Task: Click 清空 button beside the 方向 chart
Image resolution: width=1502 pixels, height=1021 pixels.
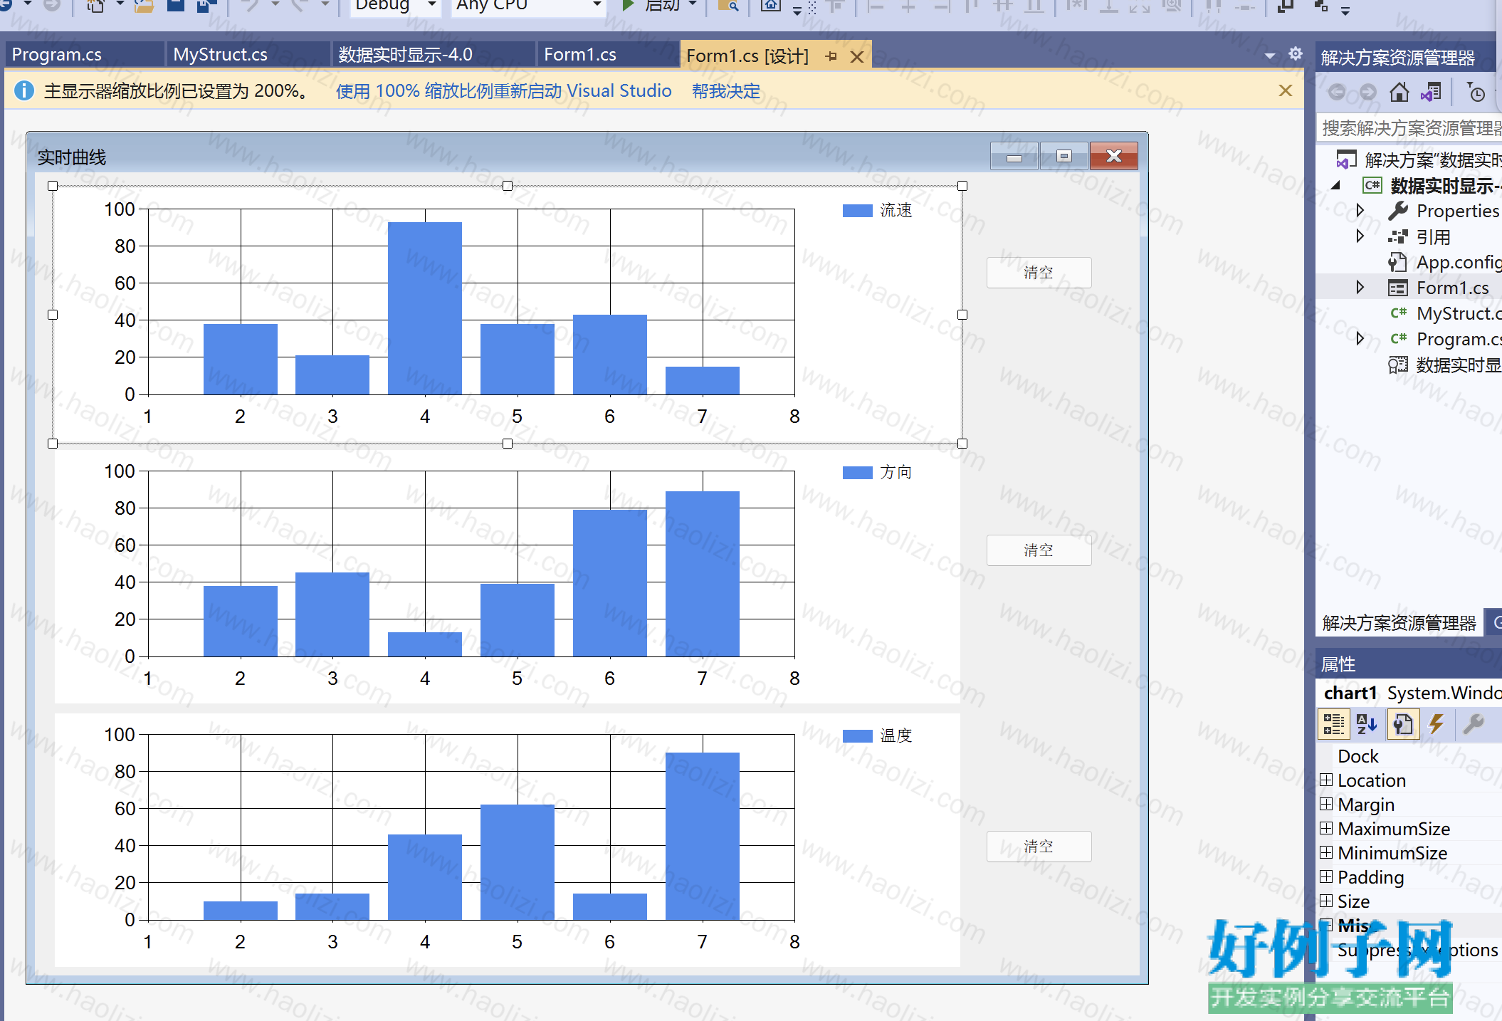Action: point(1039,550)
